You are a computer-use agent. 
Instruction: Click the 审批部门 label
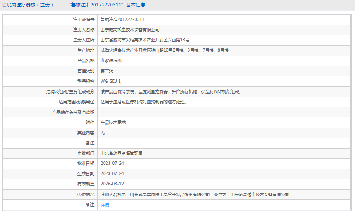(x=86, y=153)
